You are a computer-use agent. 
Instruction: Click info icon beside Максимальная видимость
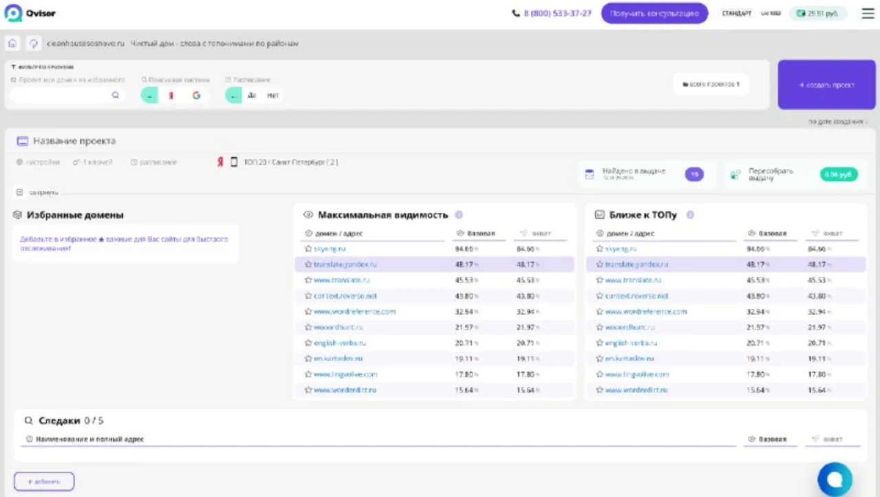point(459,215)
